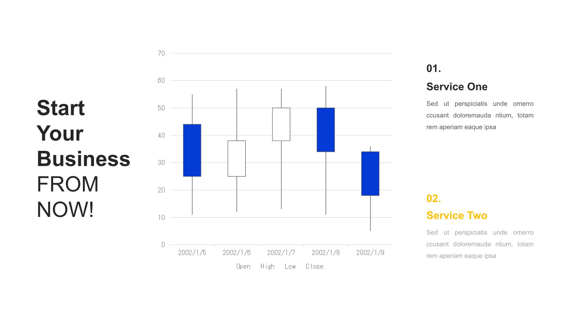This screenshot has height=318, width=566.
Task: Click the 70 value axis label
Action: [x=161, y=53]
